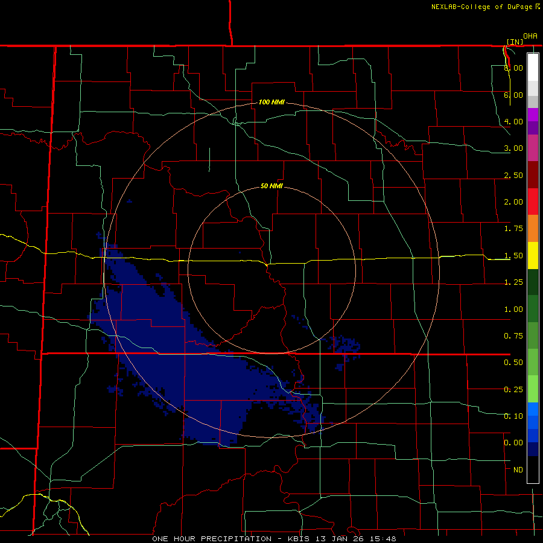Image resolution: width=543 pixels, height=543 pixels.
Task: Click the [IN] units label
Action: click(515, 42)
